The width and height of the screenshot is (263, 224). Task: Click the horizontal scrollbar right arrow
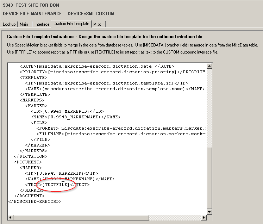pyautogui.click(x=204, y=217)
